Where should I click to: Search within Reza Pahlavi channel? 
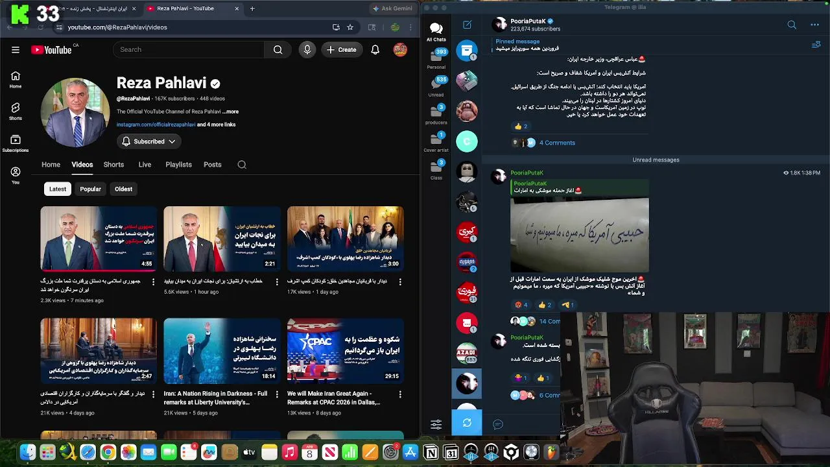(x=242, y=165)
